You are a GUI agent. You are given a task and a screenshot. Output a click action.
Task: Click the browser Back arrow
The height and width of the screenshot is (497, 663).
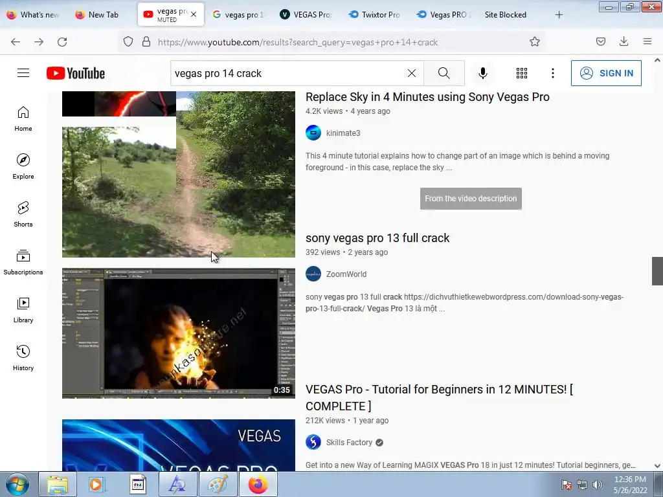(16, 42)
